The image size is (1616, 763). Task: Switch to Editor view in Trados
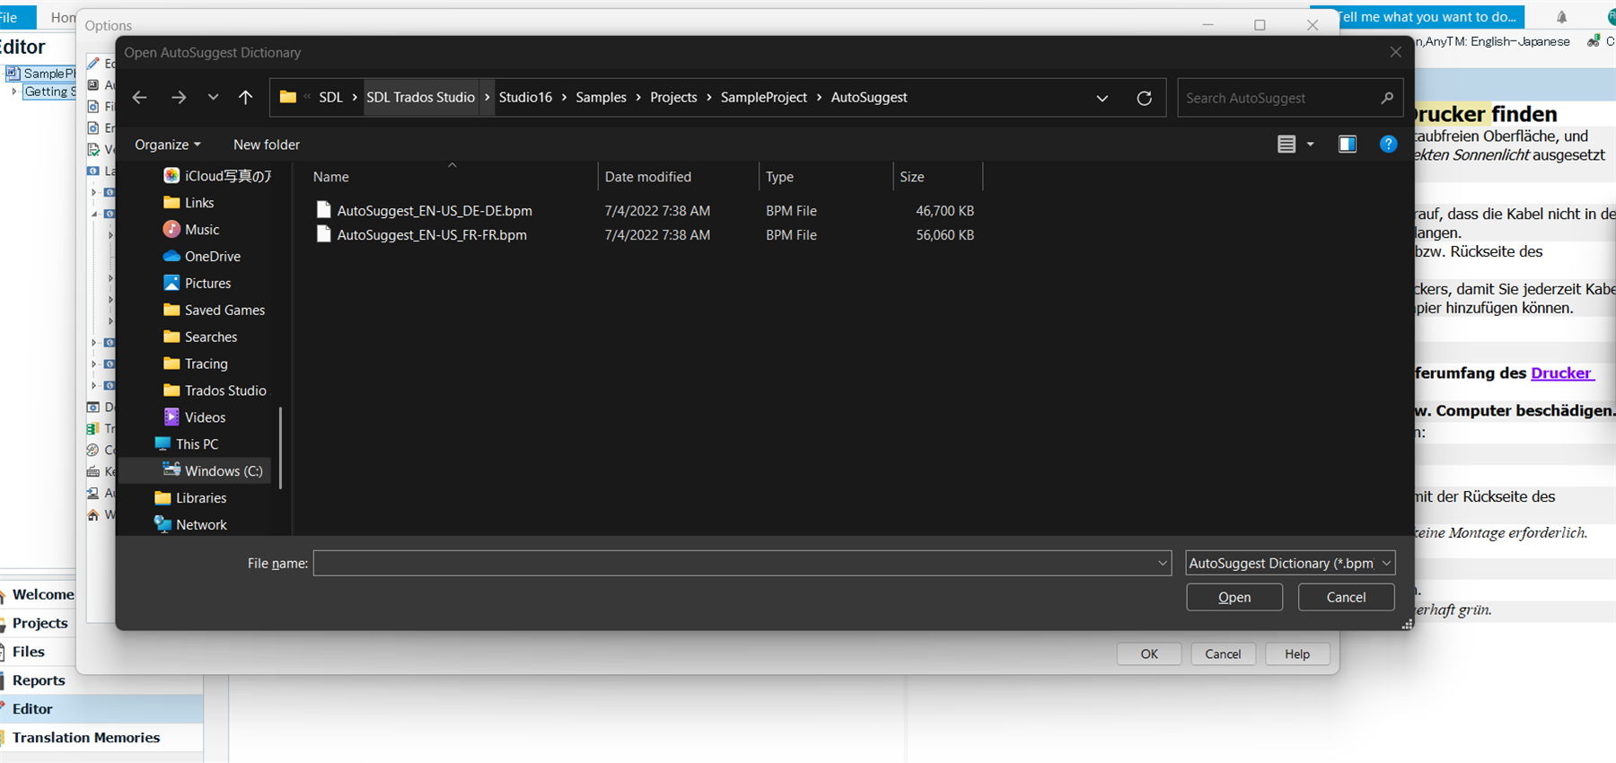[x=101, y=709]
